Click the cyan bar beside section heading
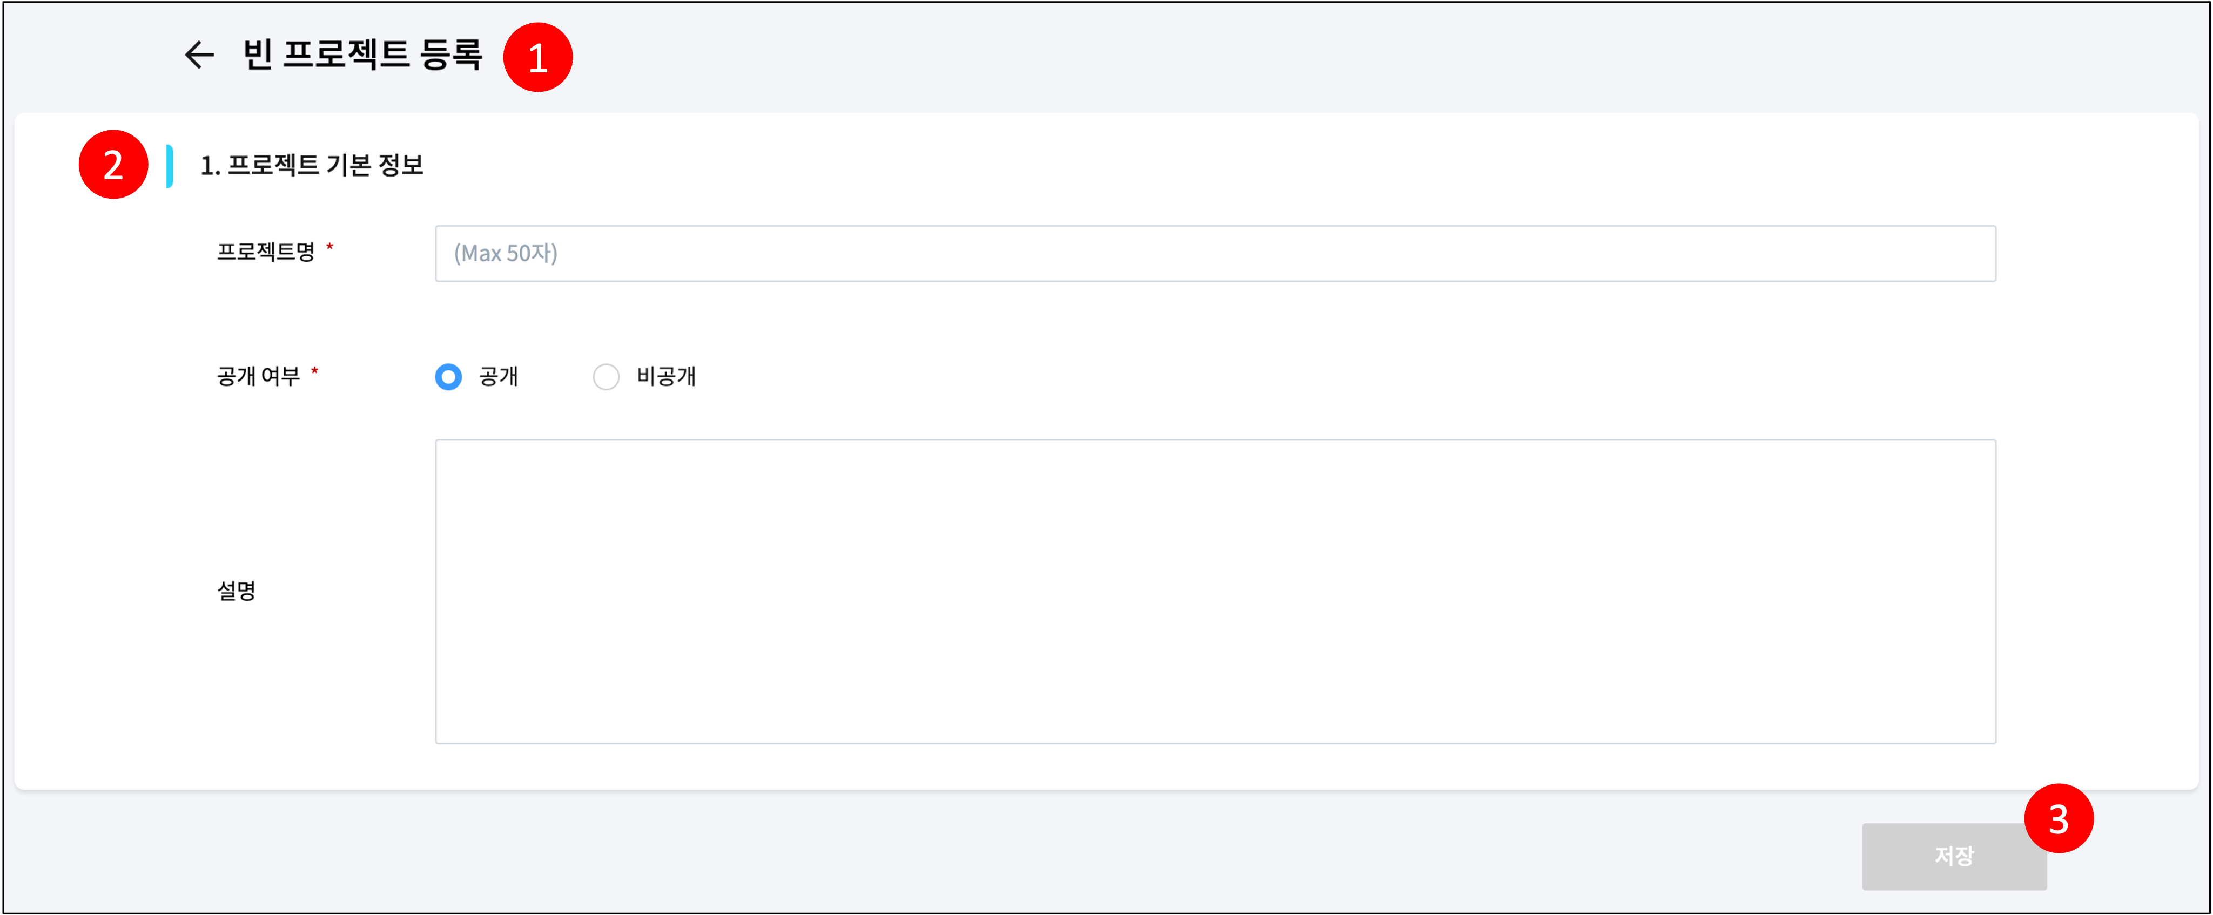This screenshot has height=915, width=2213. [x=170, y=166]
